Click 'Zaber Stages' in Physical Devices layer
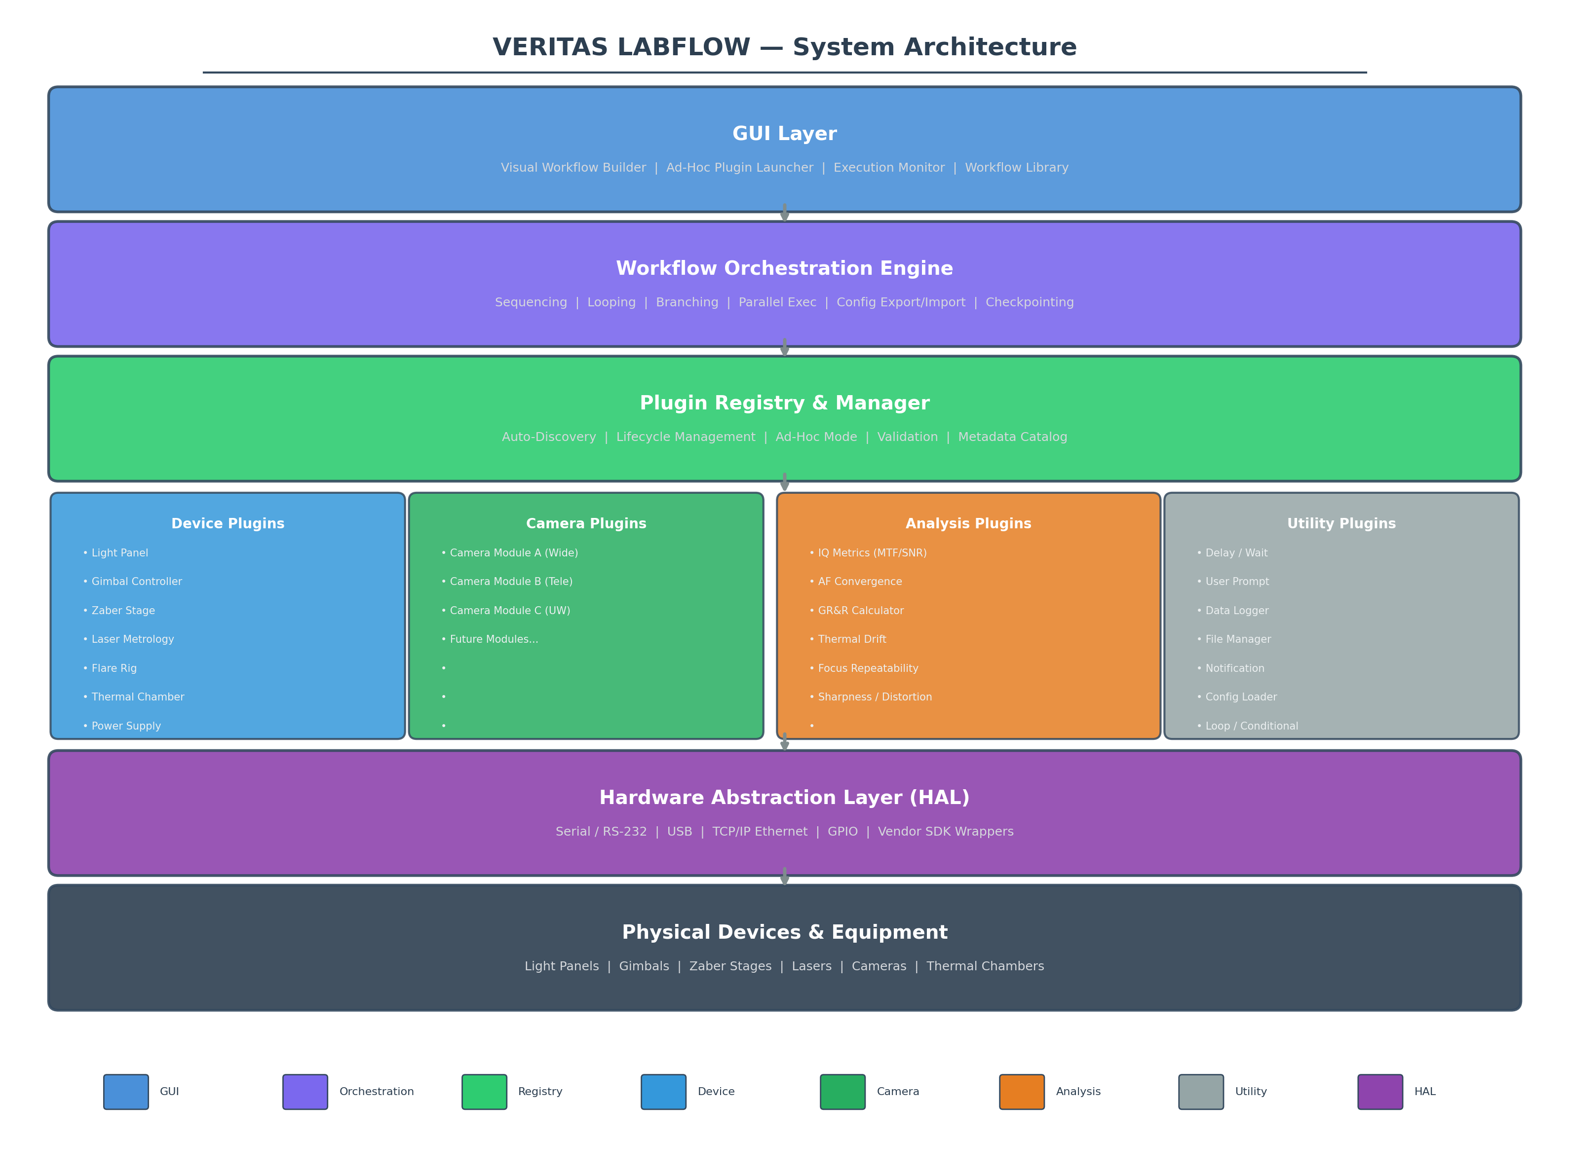The image size is (1569, 1174). pyautogui.click(x=730, y=966)
